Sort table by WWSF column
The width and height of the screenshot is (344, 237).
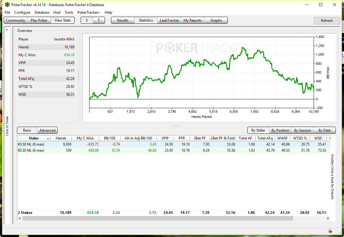[282, 138]
